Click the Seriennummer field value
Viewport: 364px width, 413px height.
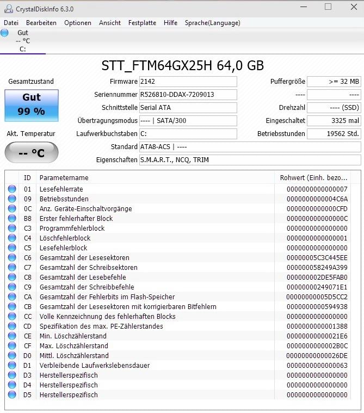point(188,95)
